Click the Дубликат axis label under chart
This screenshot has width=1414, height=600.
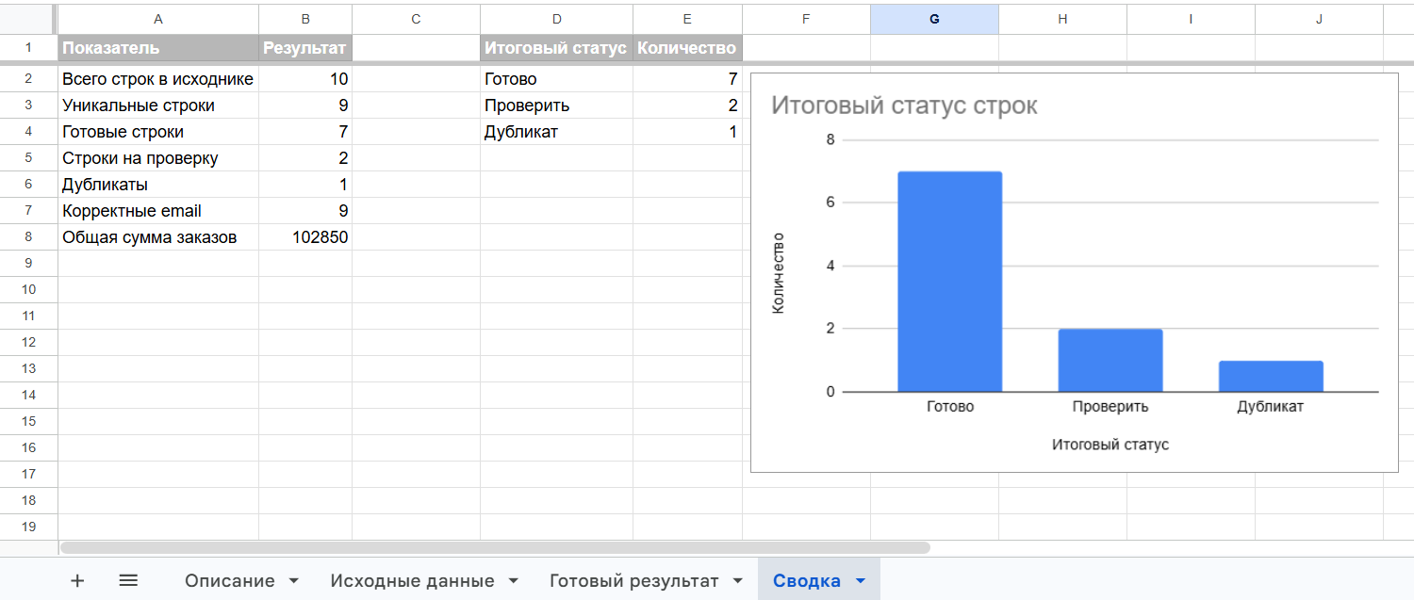pos(1271,407)
